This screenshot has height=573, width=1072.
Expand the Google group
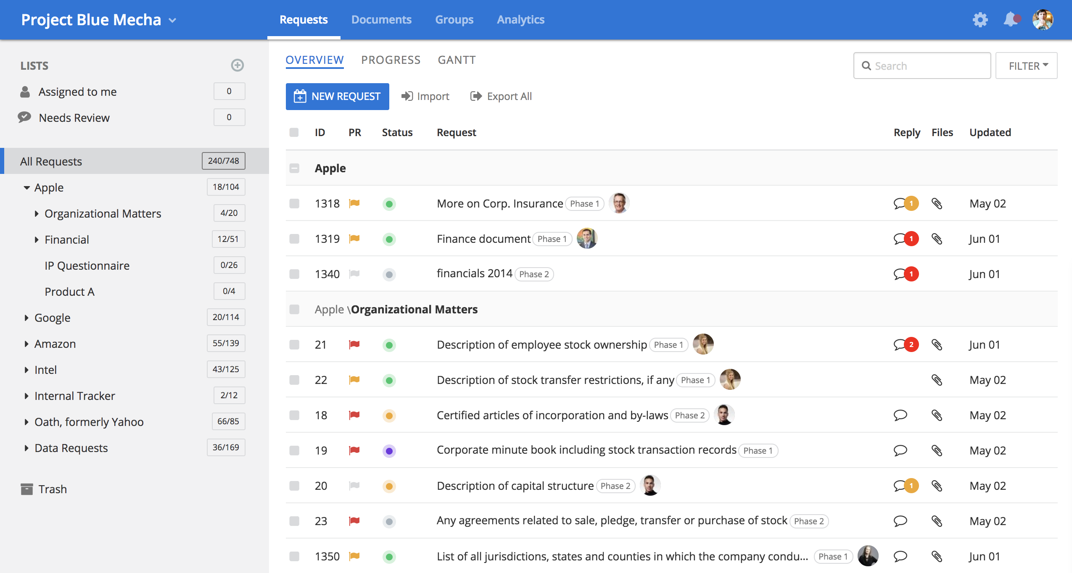click(x=26, y=317)
